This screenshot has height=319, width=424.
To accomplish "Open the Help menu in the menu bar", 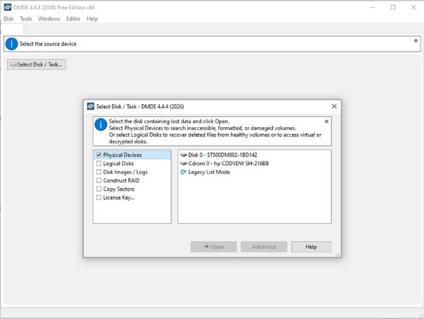I will point(92,19).
